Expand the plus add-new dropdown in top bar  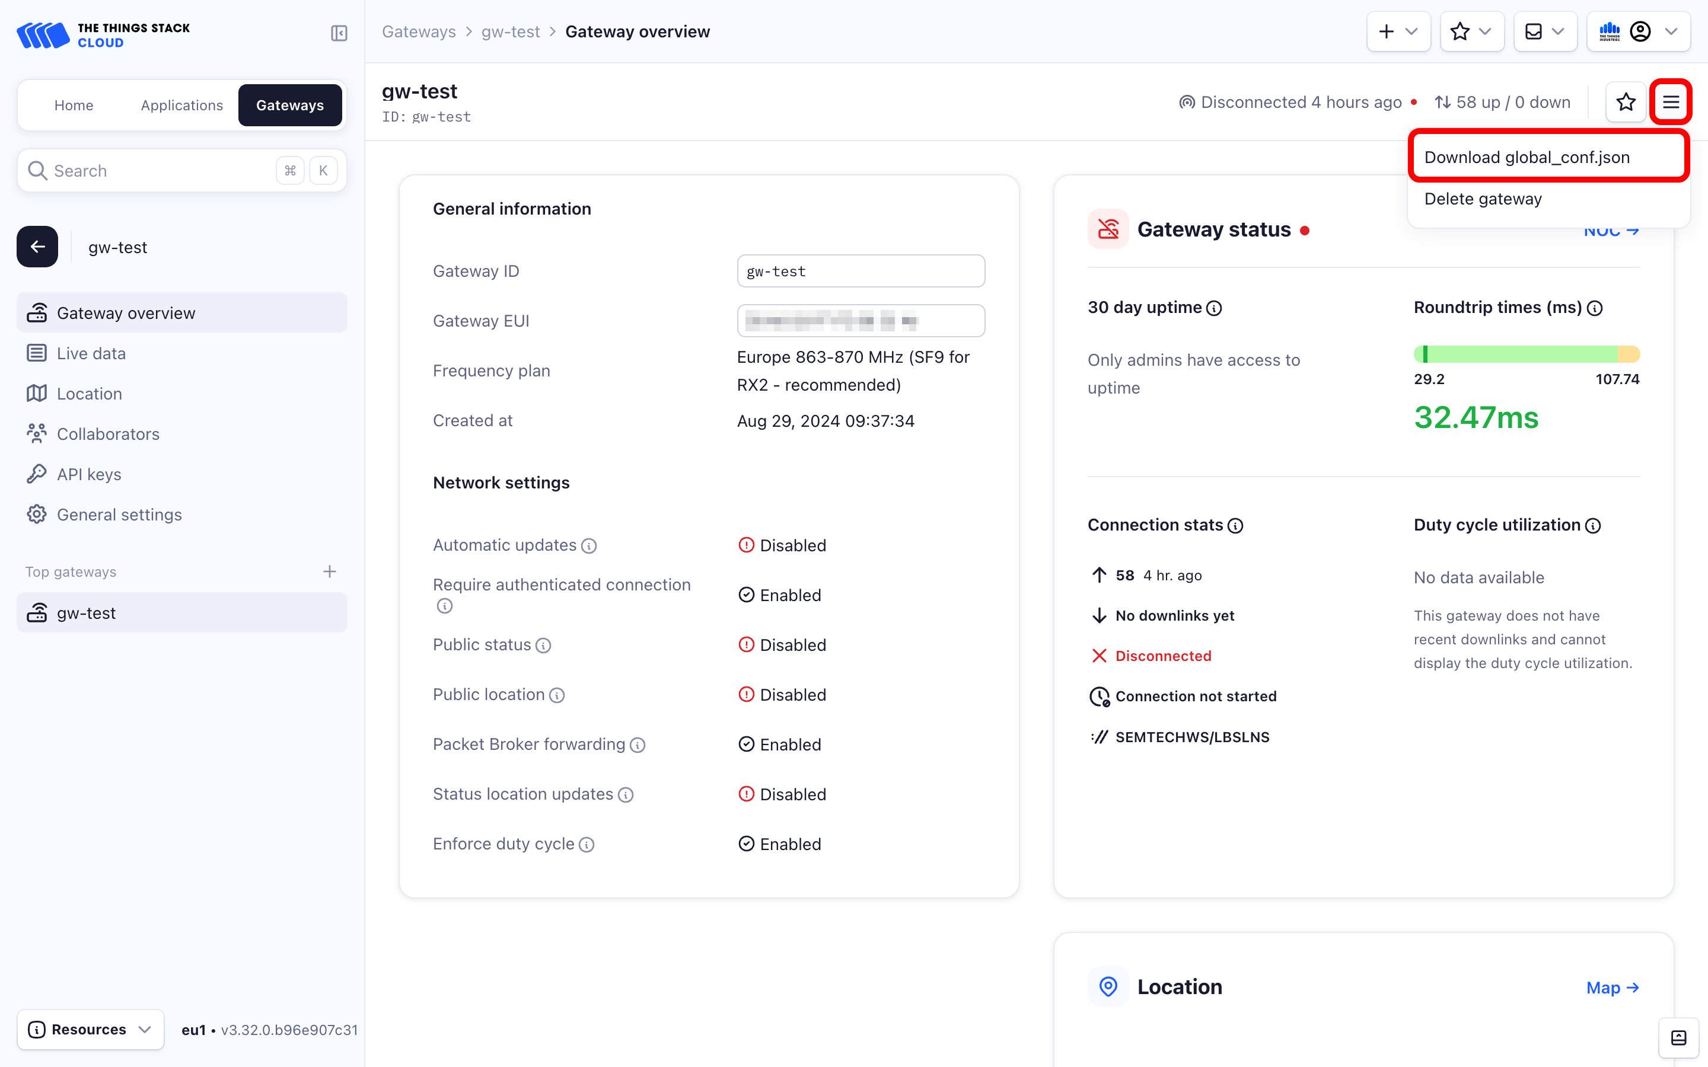pyautogui.click(x=1398, y=32)
